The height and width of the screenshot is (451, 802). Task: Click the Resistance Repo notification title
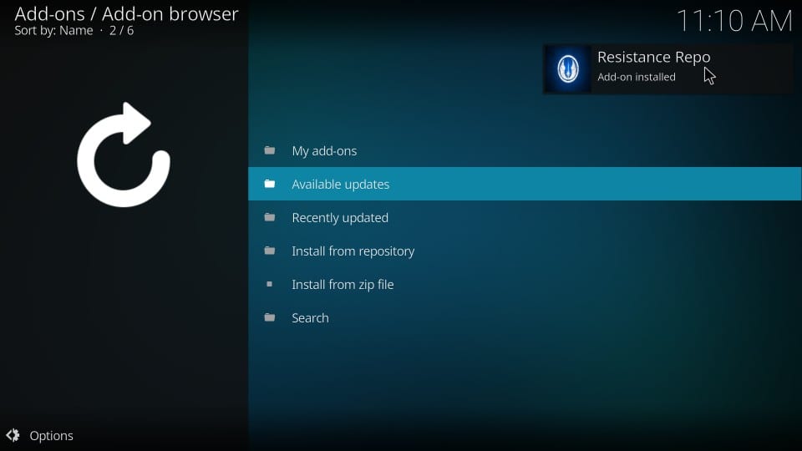(x=653, y=58)
